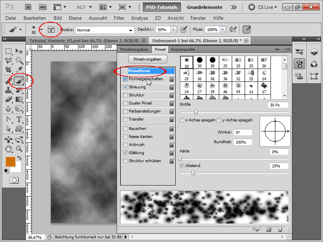Viewport: 323px width, 242px height.
Task: Select the Magic Wand tool
Action: click(x=19, y=60)
